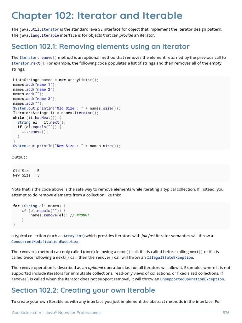
Task: Click ConcurrentModificationException in the text
Action: coord(45,242)
